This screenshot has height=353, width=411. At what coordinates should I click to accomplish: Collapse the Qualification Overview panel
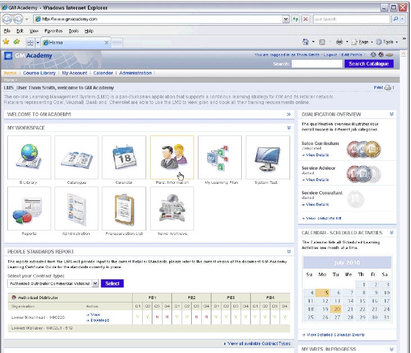pyautogui.click(x=392, y=114)
